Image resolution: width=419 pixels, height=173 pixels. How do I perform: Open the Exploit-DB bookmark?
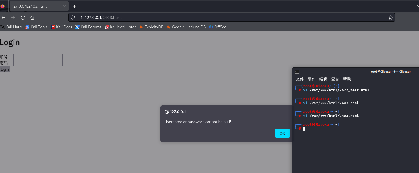click(151, 27)
